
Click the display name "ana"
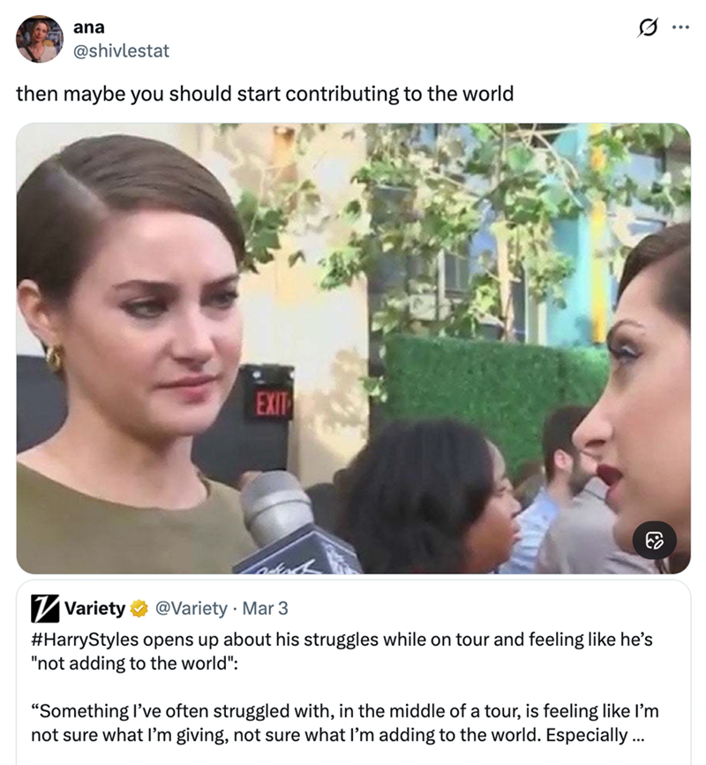[89, 27]
